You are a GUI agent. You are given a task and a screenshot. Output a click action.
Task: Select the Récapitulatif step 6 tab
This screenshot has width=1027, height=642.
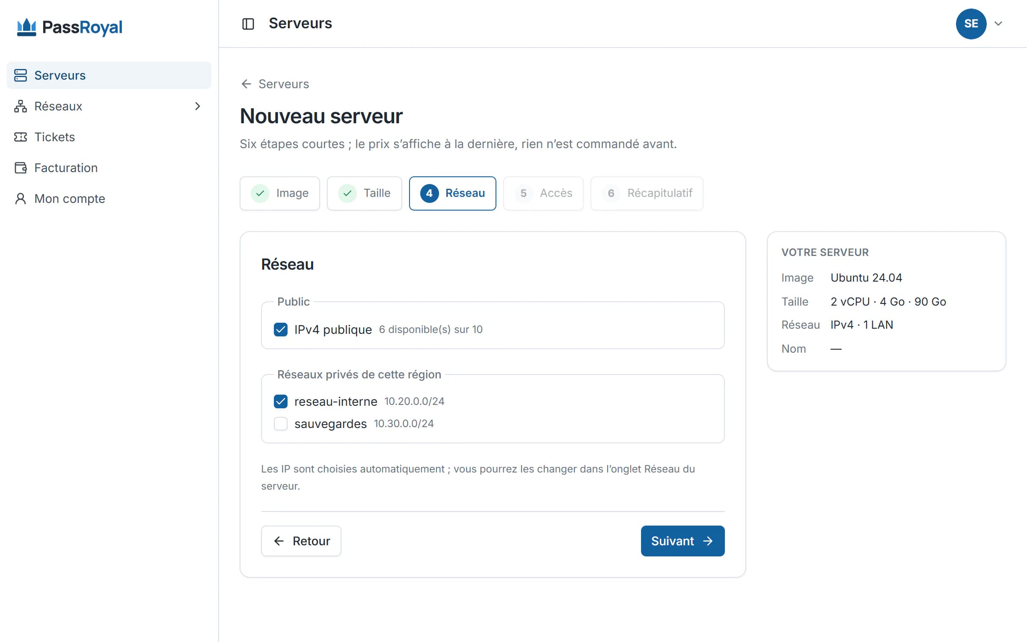tap(647, 193)
